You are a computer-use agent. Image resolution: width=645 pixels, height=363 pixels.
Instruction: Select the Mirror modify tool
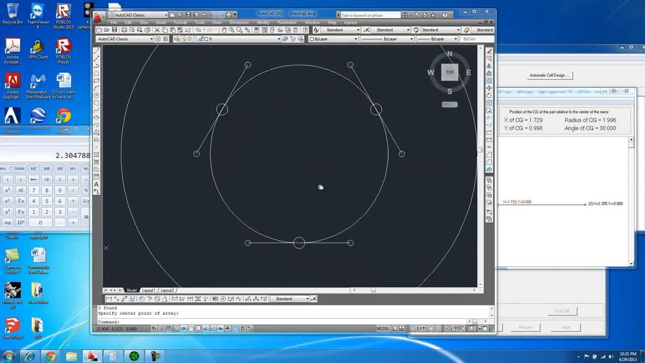point(489,66)
